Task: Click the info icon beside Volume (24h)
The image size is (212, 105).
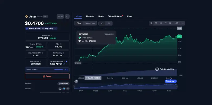Action: (x=41, y=44)
